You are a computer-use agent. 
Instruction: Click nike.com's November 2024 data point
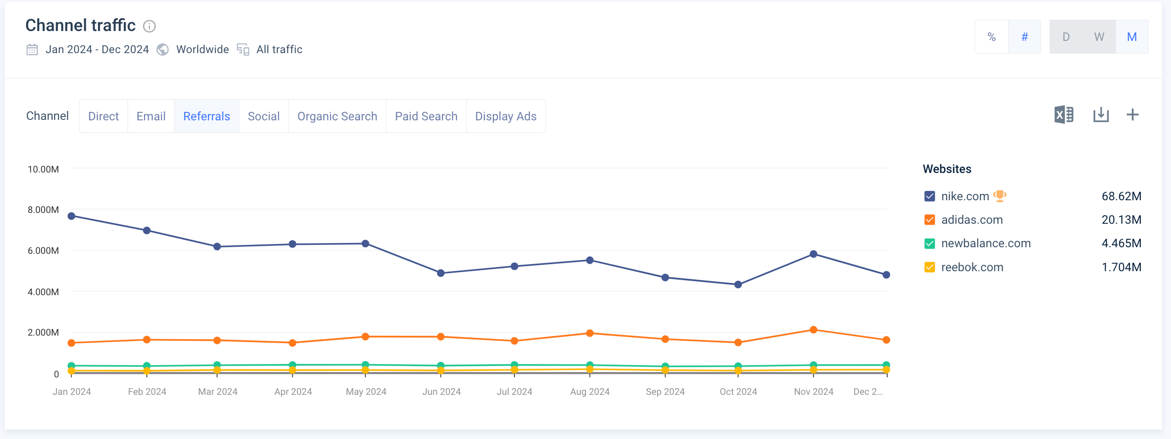pyautogui.click(x=813, y=254)
